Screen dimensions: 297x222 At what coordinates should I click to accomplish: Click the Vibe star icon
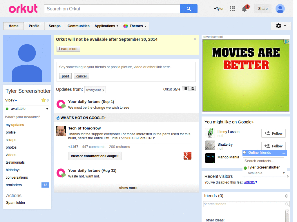[44, 100]
